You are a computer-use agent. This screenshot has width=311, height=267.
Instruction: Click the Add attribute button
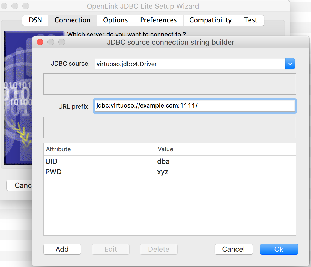coord(62,249)
